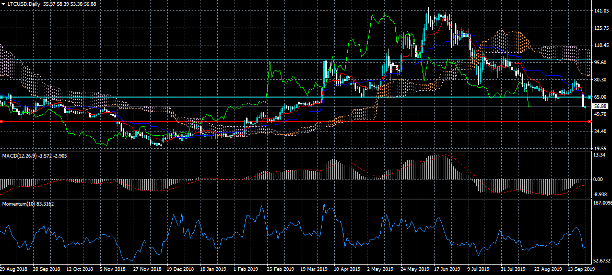Image resolution: width=612 pixels, height=275 pixels.
Task: Click the MACD(12,26,9) indicator label
Action: click(19, 156)
